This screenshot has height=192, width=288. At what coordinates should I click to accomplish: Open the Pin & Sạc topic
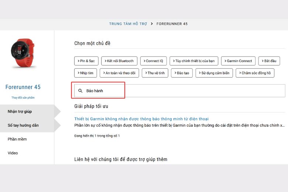(86, 61)
